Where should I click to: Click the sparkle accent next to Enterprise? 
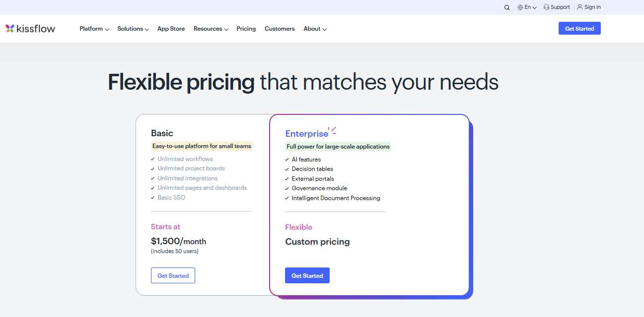[x=332, y=131]
